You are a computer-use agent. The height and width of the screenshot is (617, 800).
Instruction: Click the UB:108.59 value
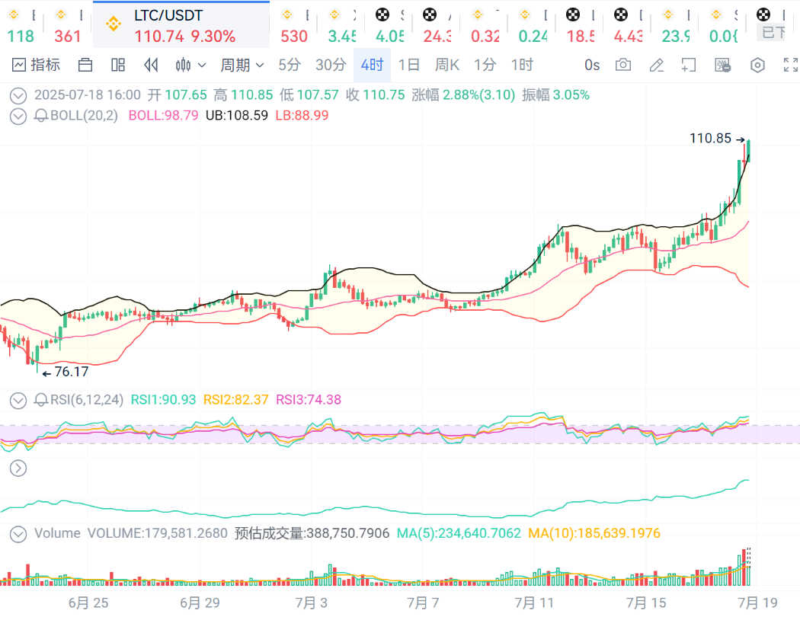click(237, 115)
